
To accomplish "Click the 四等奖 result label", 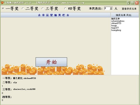I will point(7,97).
